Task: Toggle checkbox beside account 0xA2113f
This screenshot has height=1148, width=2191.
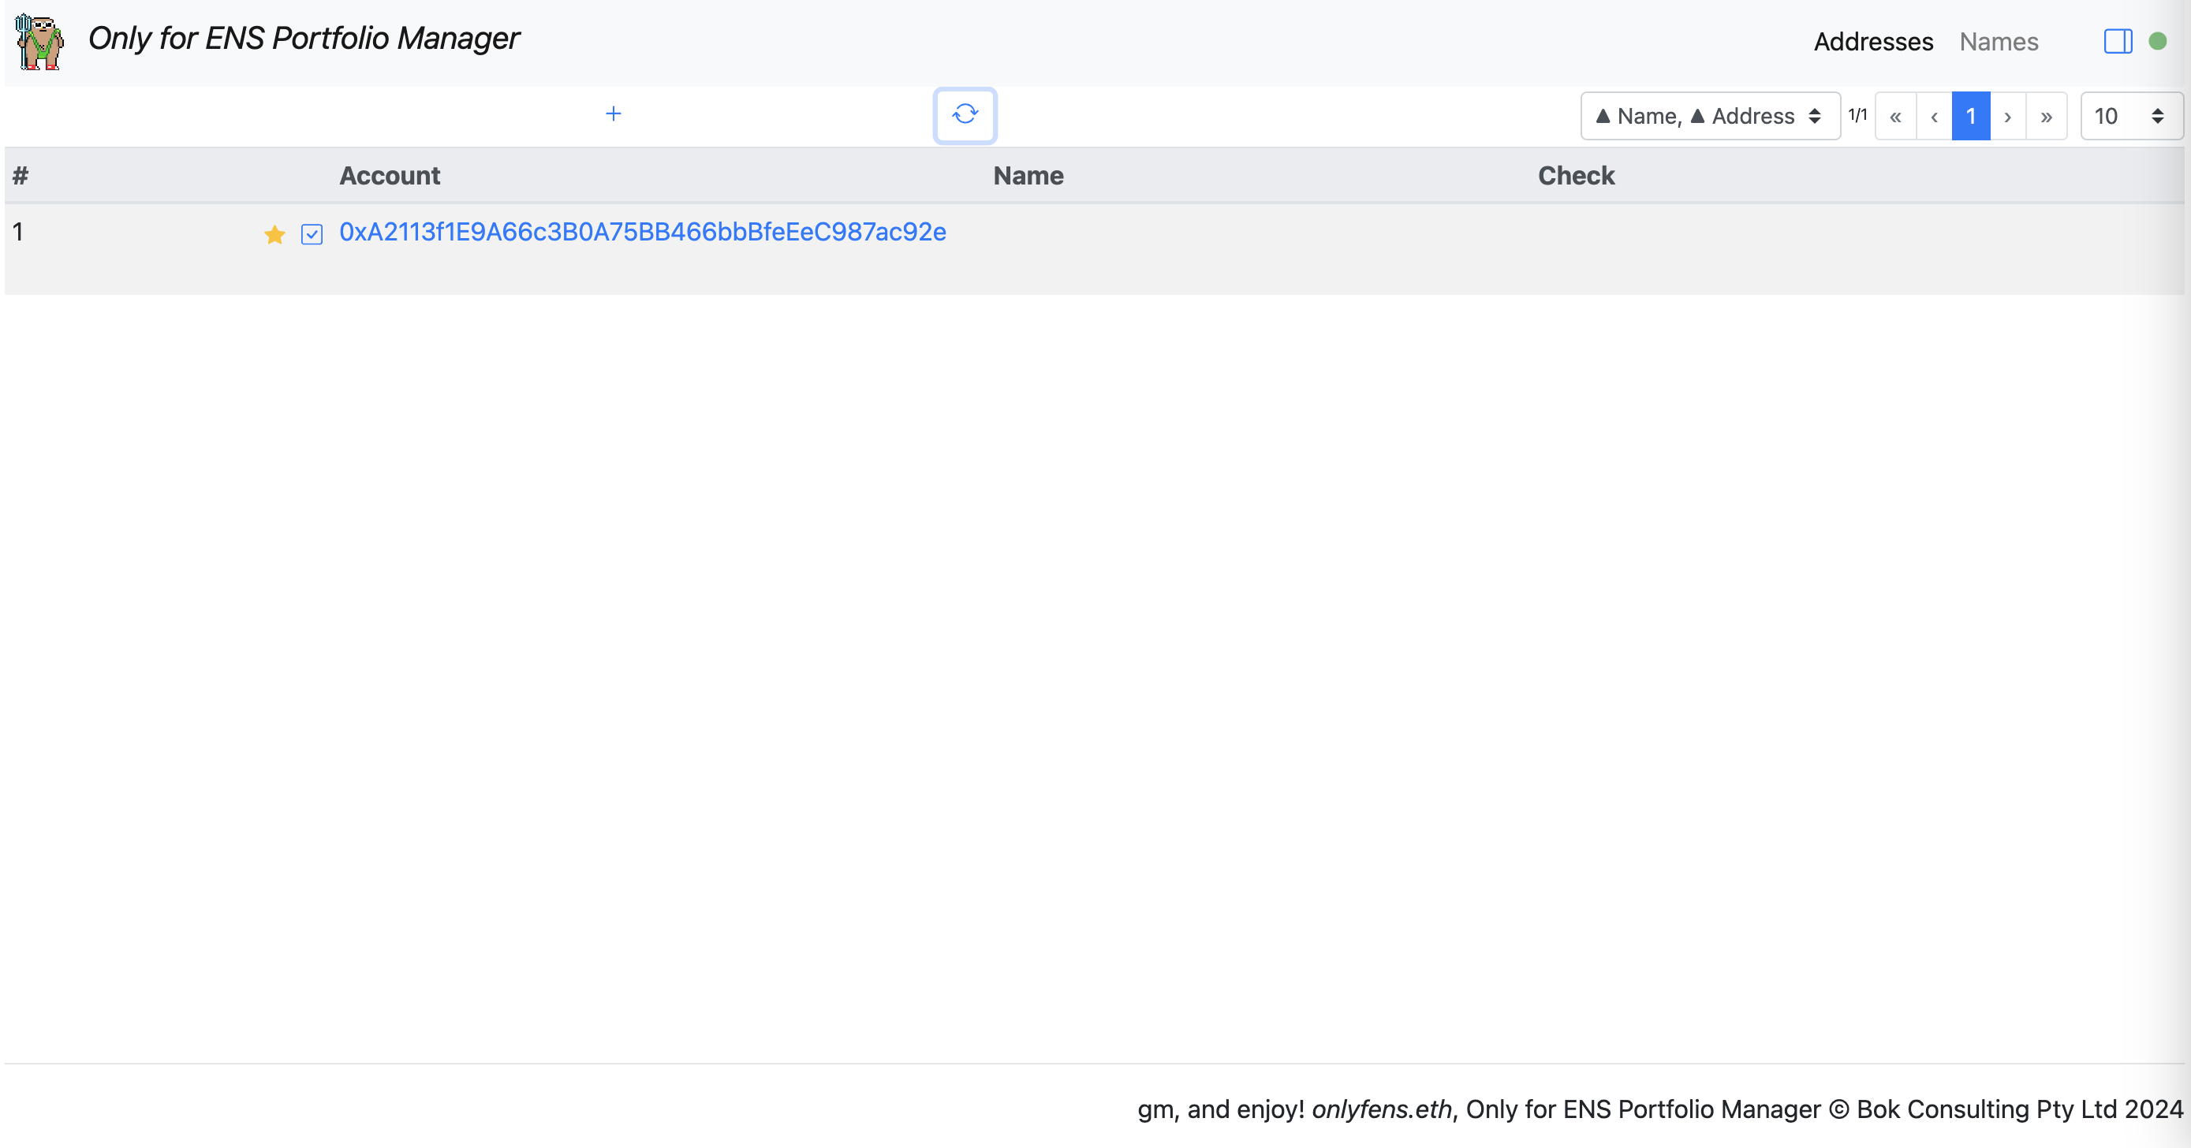Action: (312, 235)
